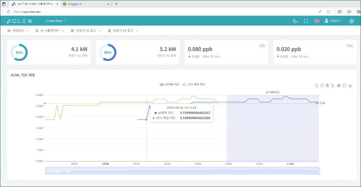Image resolution: width=361 pixels, height=187 pixels.
Task: Open notifications bell with badge
Action: click(x=317, y=21)
